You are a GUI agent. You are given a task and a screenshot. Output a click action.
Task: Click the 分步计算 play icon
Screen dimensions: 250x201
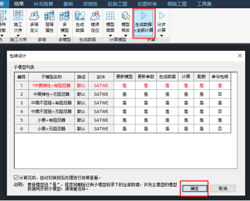click(x=161, y=15)
